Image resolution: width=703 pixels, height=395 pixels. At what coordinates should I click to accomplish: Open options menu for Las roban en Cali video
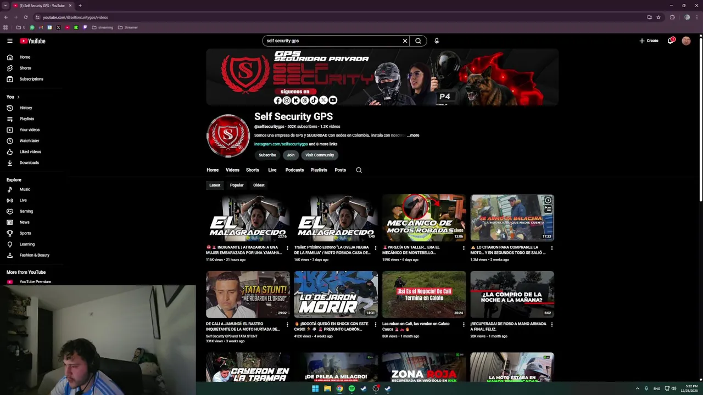click(464, 324)
